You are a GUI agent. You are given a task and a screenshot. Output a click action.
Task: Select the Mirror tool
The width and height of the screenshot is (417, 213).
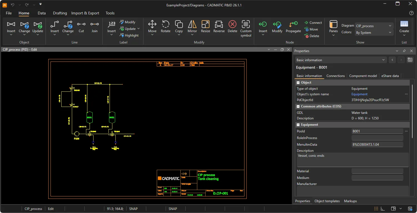tap(192, 28)
